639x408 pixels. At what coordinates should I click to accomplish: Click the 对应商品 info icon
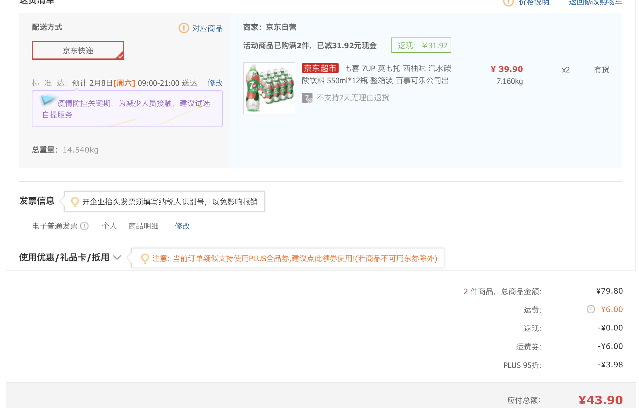184,28
